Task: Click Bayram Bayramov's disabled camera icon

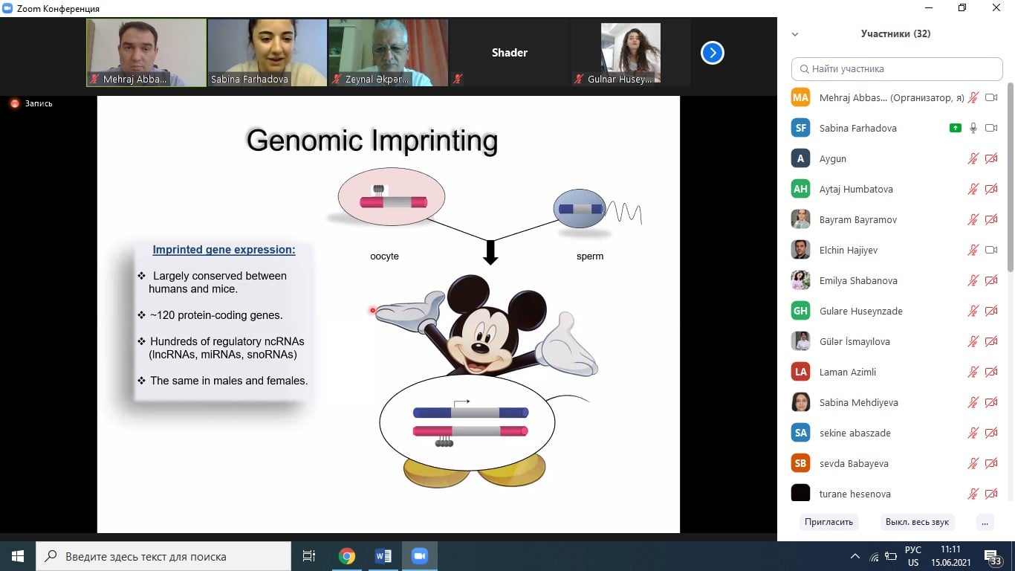Action: pos(991,219)
